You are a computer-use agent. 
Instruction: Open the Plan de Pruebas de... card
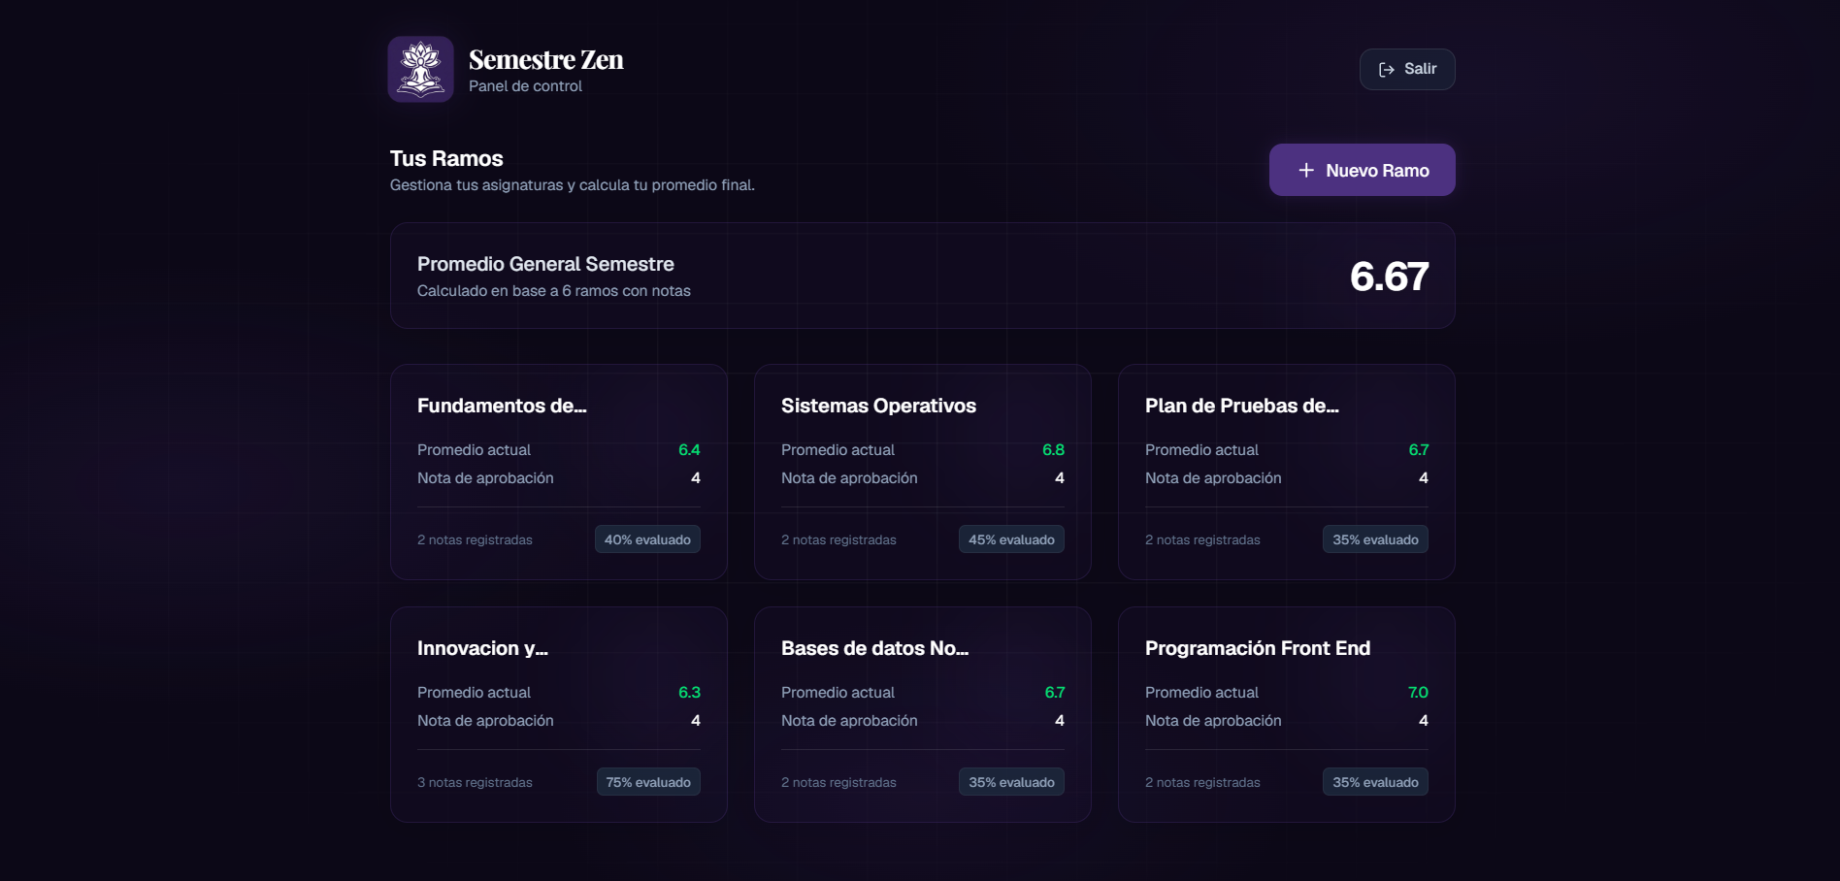[1287, 472]
